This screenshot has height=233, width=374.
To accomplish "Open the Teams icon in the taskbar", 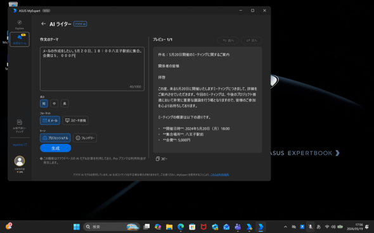I will pos(238,227).
